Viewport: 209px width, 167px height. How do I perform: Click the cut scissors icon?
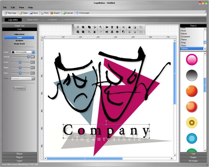point(95,27)
